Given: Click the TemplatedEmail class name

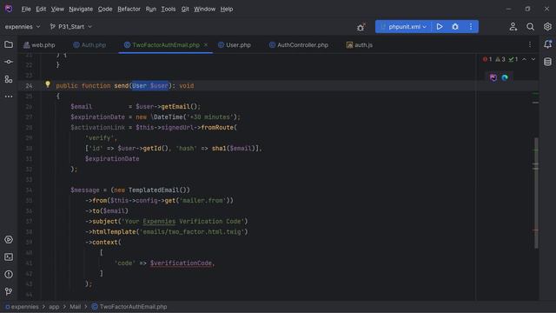Looking at the screenshot, I should [154, 190].
